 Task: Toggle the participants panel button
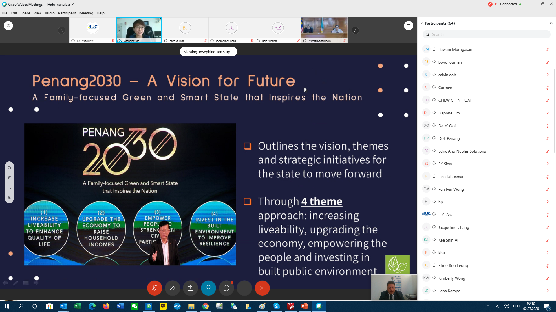pyautogui.click(x=209, y=288)
